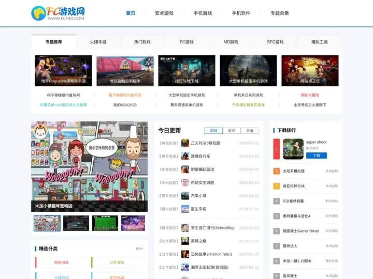The height and width of the screenshot is (279, 373).
Task: Open the 学生逃亡潜行 game icon
Action: pyautogui.click(x=185, y=228)
